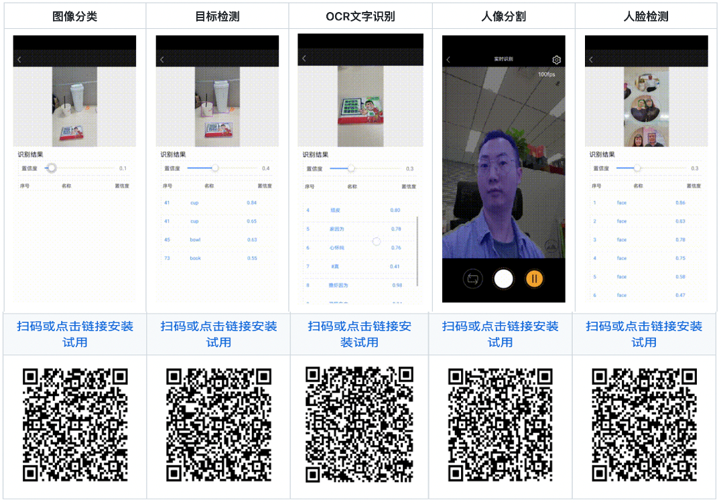Tap back arrow in 人像分割 phone screen
The image size is (721, 504).
click(448, 60)
